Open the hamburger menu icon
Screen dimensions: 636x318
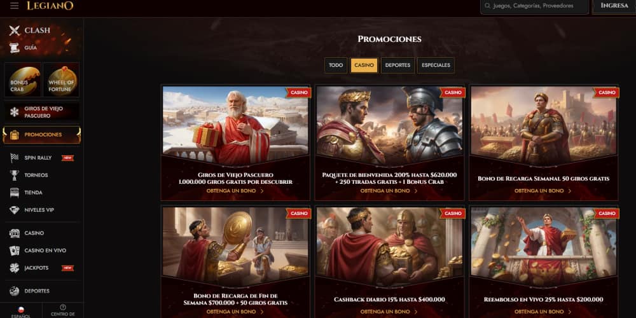pos(14,6)
